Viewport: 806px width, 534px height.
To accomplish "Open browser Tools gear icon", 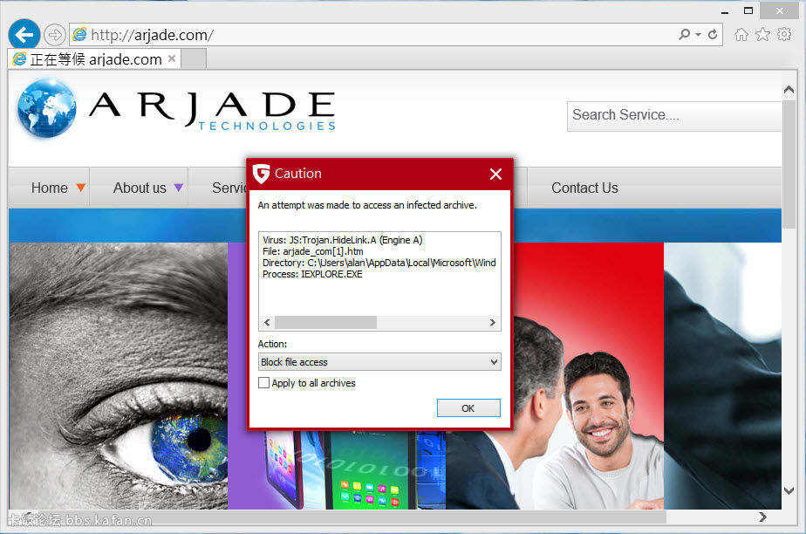I will [784, 34].
